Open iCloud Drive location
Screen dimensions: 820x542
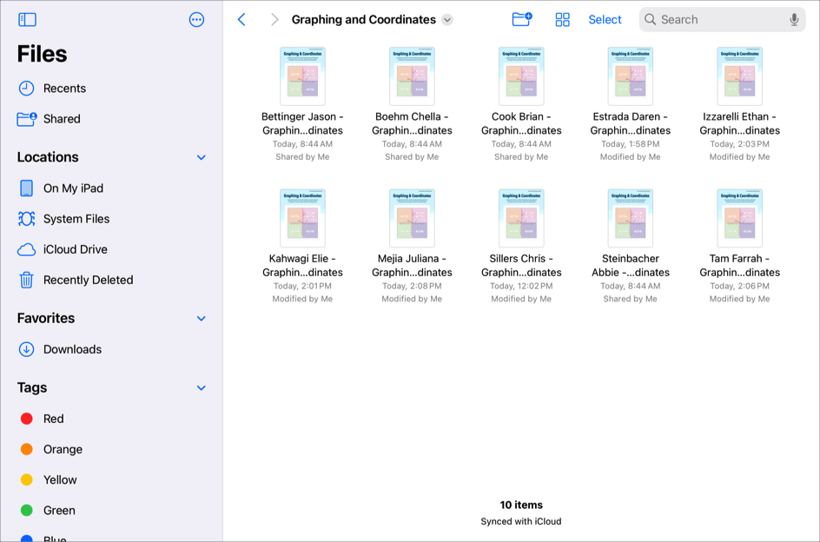point(75,249)
